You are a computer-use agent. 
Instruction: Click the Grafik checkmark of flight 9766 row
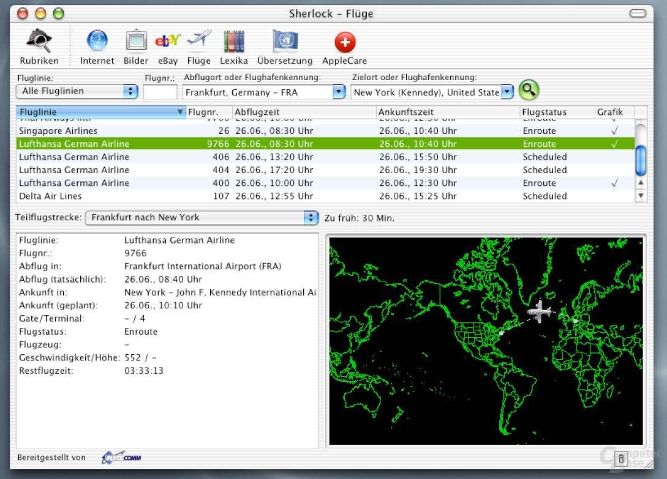click(x=614, y=144)
